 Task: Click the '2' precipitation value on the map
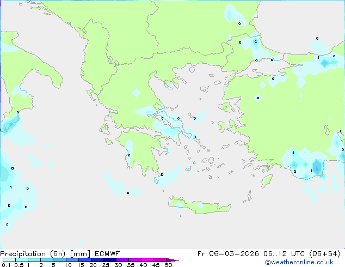coord(255,41)
